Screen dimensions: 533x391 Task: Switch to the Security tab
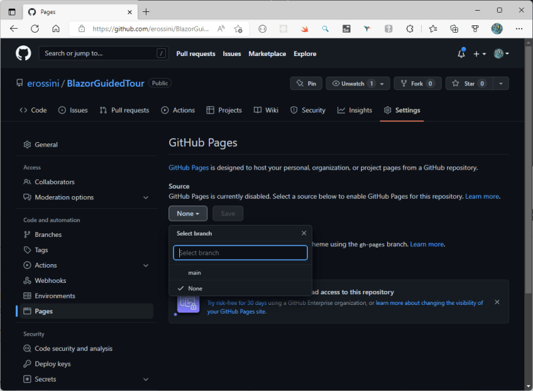[308, 110]
